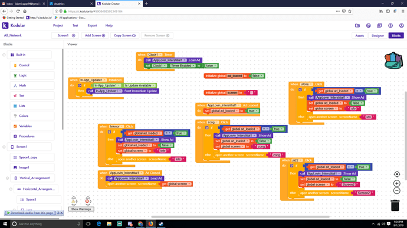Bookmark this page with the star icon
The image size is (407, 228).
point(350,11)
